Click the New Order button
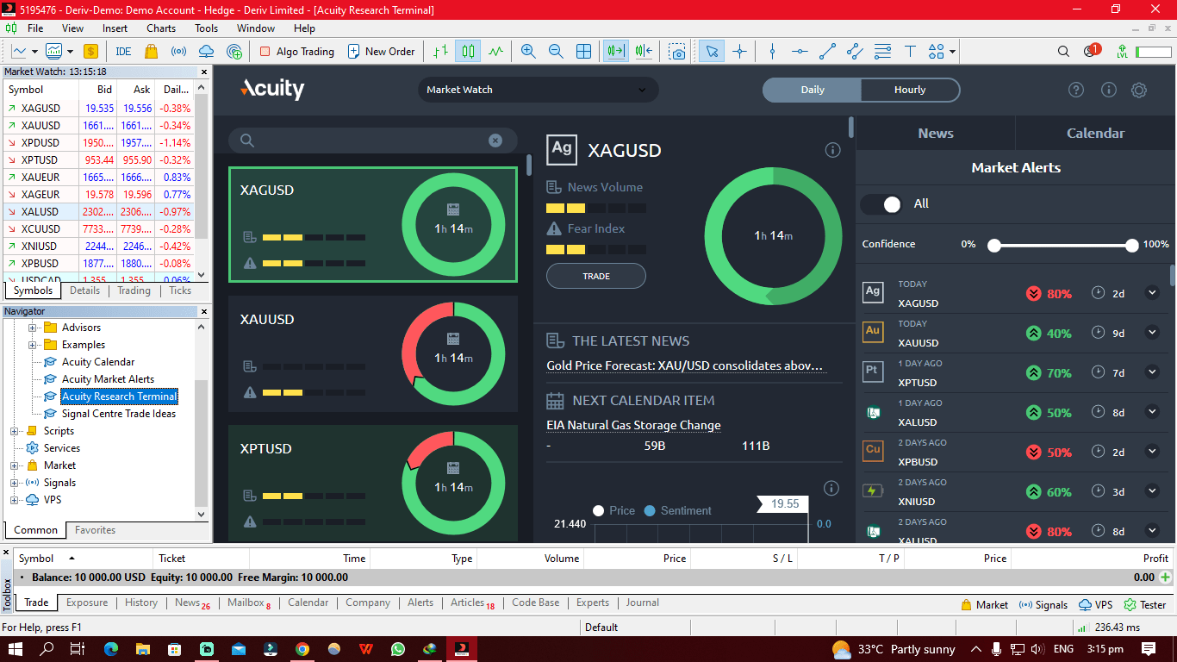The height and width of the screenshot is (662, 1177). [381, 52]
